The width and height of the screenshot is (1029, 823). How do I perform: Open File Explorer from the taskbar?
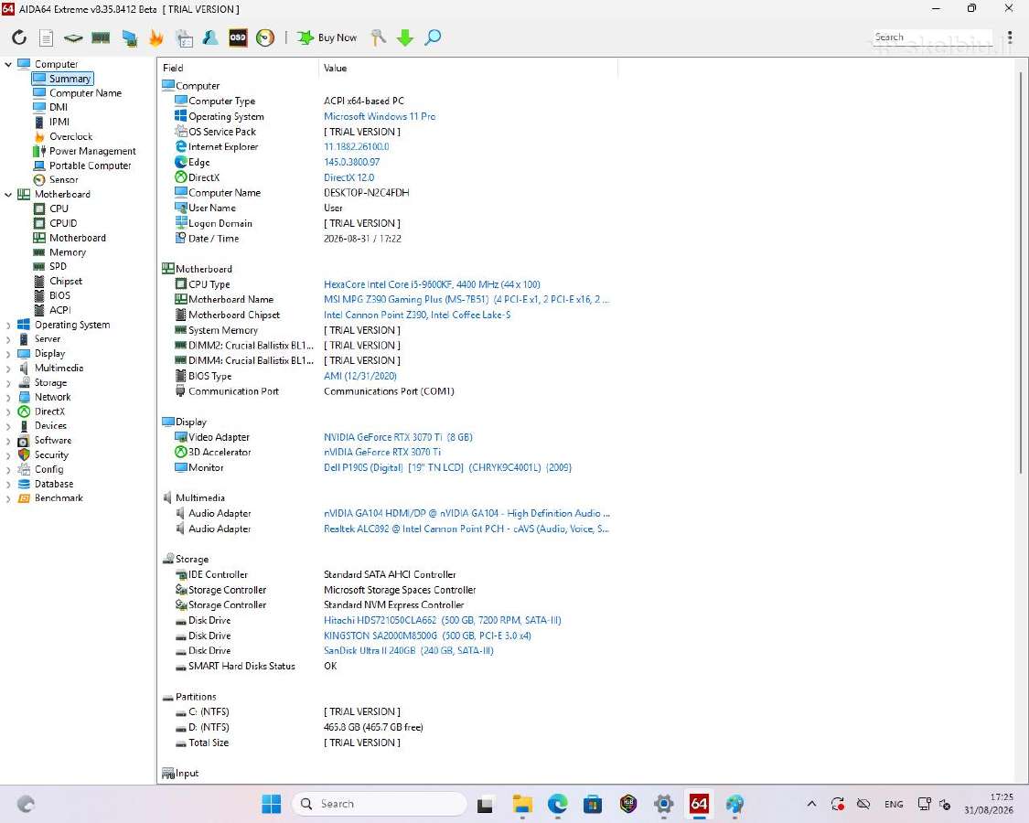(x=522, y=804)
